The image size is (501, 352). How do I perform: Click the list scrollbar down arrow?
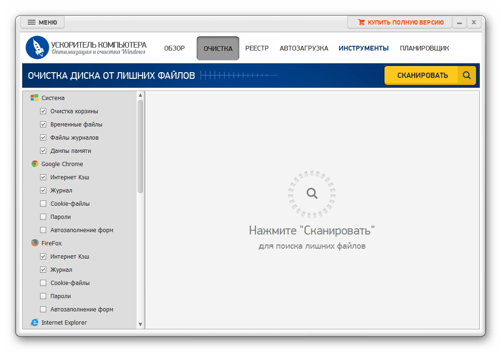pos(140,324)
